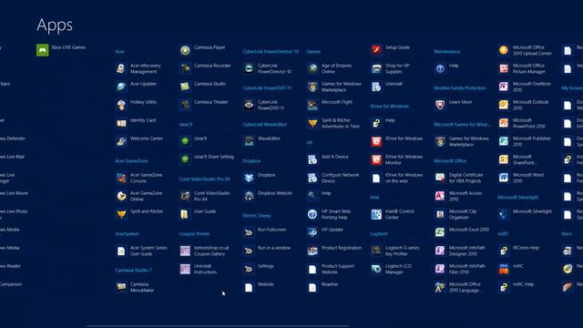Select "Spill & Ritchie Adventures in Time" label
Viewport: 583px width, 328px height.
pyautogui.click(x=341, y=123)
